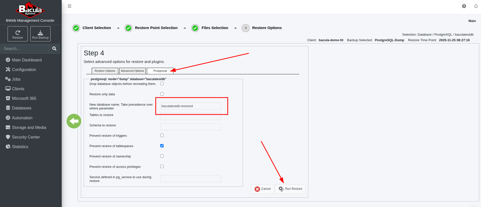Check the Restore only data option
This screenshot has height=207, width=481.
162,94
